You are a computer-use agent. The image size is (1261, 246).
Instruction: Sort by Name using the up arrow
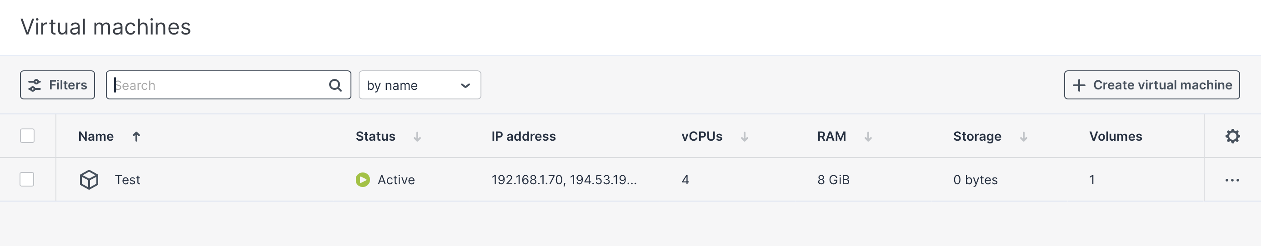tap(136, 137)
